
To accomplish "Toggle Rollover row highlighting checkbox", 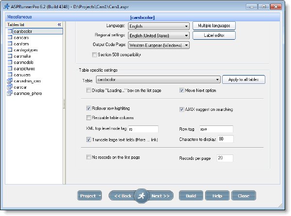I will click(89, 108).
